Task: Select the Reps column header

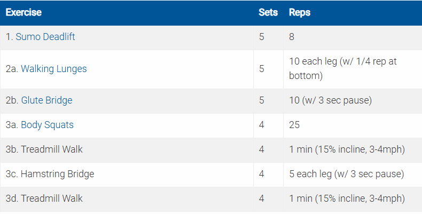Action: click(299, 12)
